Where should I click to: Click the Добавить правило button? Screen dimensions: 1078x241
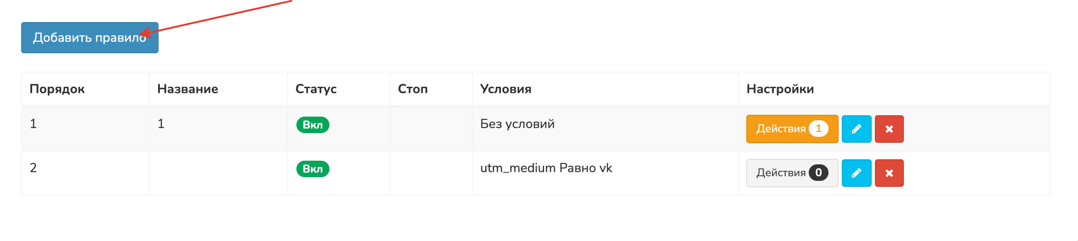(90, 38)
